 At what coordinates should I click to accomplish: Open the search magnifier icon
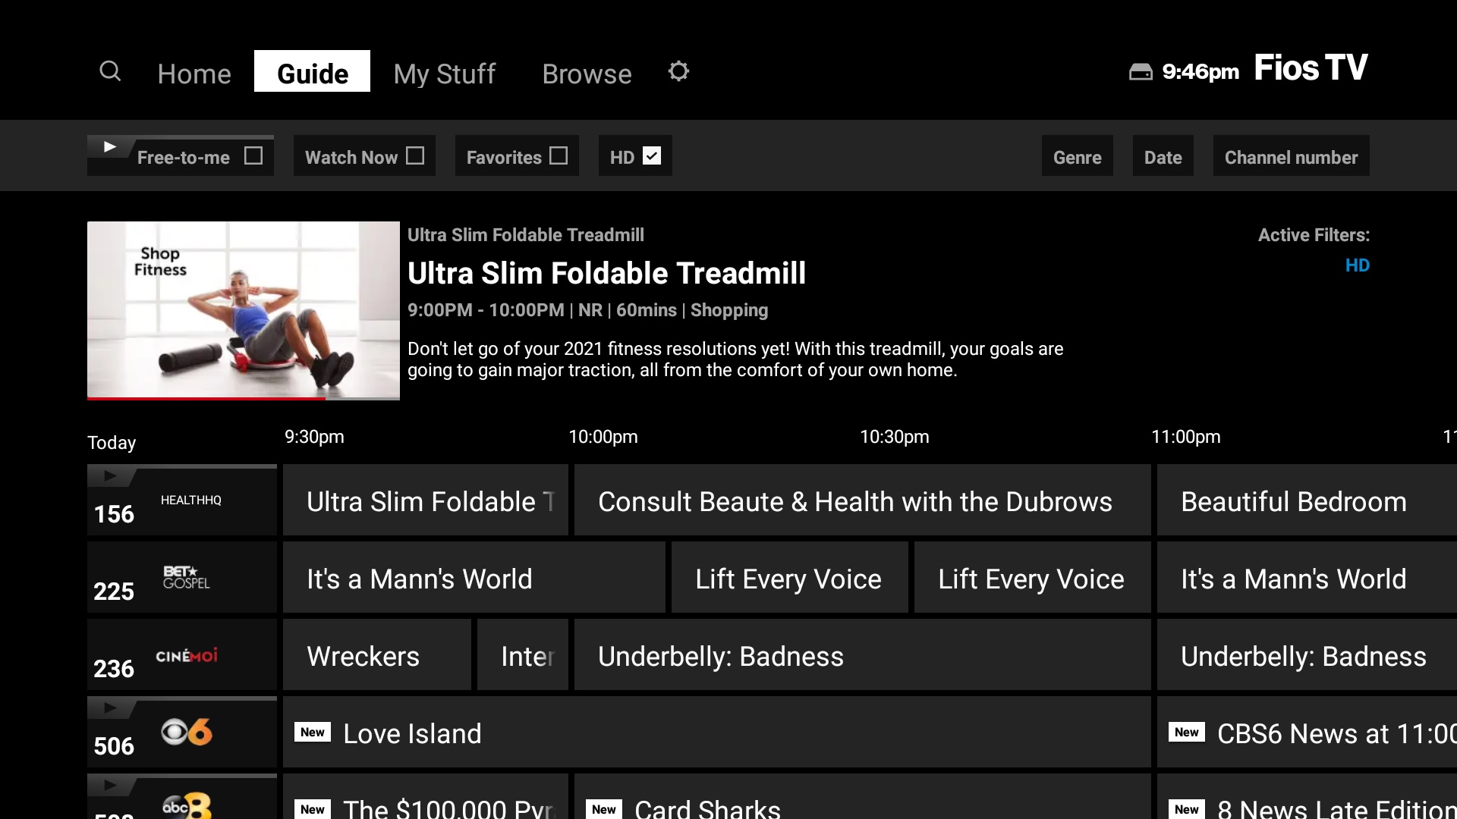click(x=110, y=71)
